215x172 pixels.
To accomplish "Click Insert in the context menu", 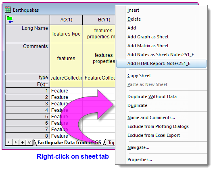I will point(133,10).
